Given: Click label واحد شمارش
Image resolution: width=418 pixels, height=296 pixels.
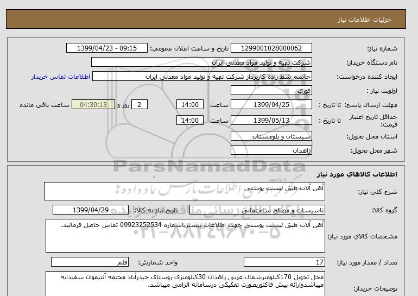Looking at the screenshot, I should coord(157,263).
